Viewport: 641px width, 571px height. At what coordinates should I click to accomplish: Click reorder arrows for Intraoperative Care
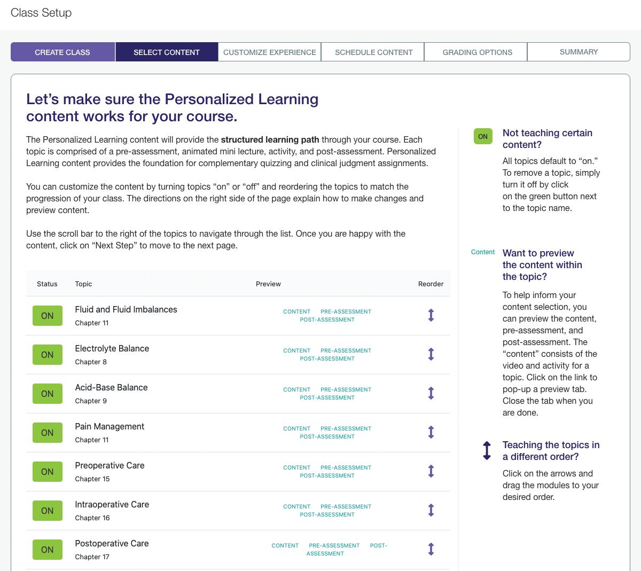point(431,510)
